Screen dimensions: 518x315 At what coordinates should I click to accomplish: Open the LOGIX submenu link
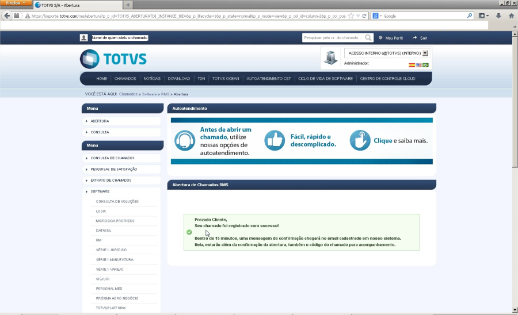point(101,211)
